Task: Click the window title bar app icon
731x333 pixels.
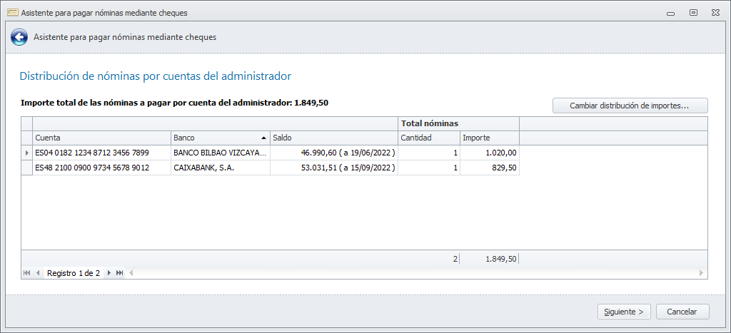Action: (x=11, y=13)
